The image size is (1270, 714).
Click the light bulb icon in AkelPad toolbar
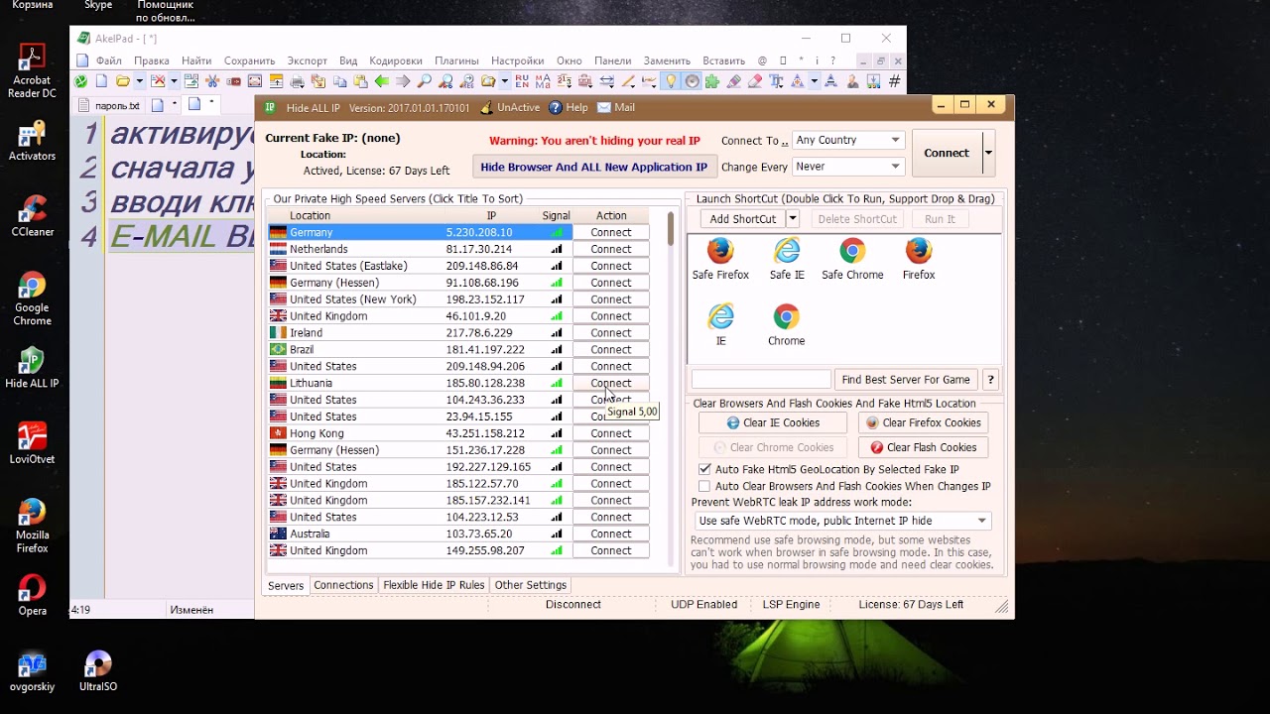click(671, 81)
